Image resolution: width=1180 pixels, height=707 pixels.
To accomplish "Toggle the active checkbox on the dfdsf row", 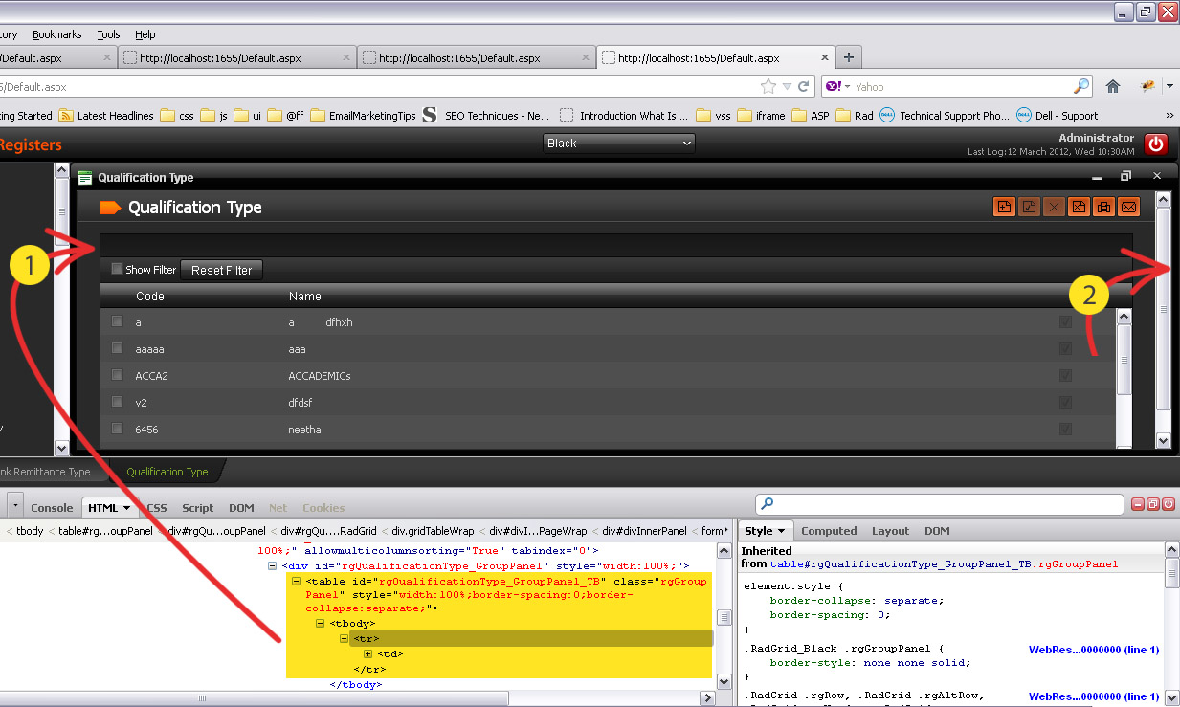I will (x=1065, y=403).
